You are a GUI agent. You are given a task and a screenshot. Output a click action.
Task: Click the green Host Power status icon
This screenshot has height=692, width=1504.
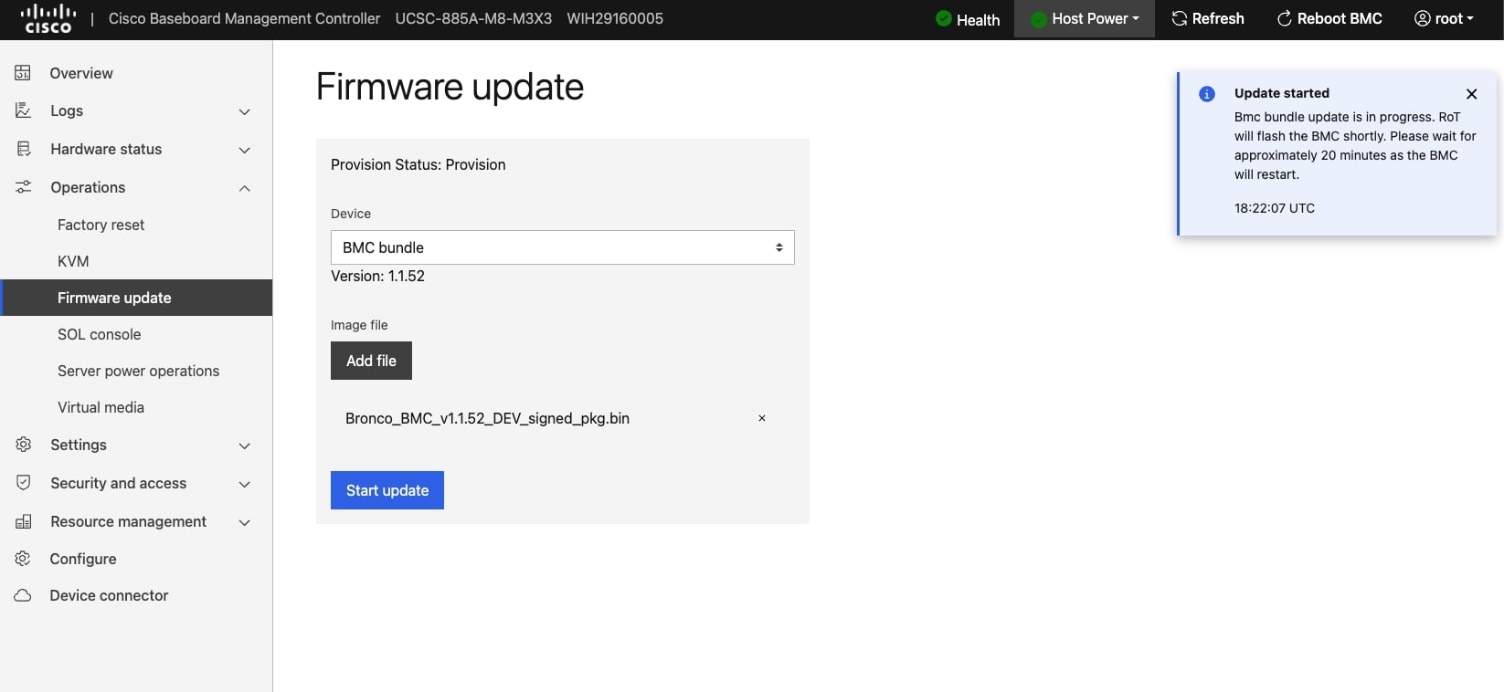[1038, 19]
